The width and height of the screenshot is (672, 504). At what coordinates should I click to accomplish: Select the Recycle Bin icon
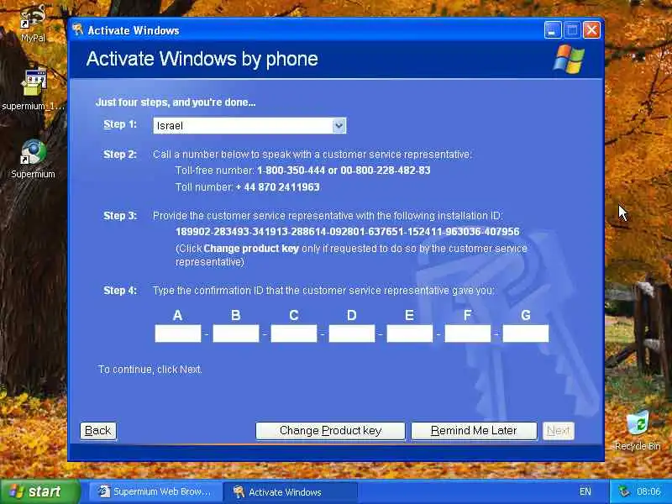tap(638, 430)
